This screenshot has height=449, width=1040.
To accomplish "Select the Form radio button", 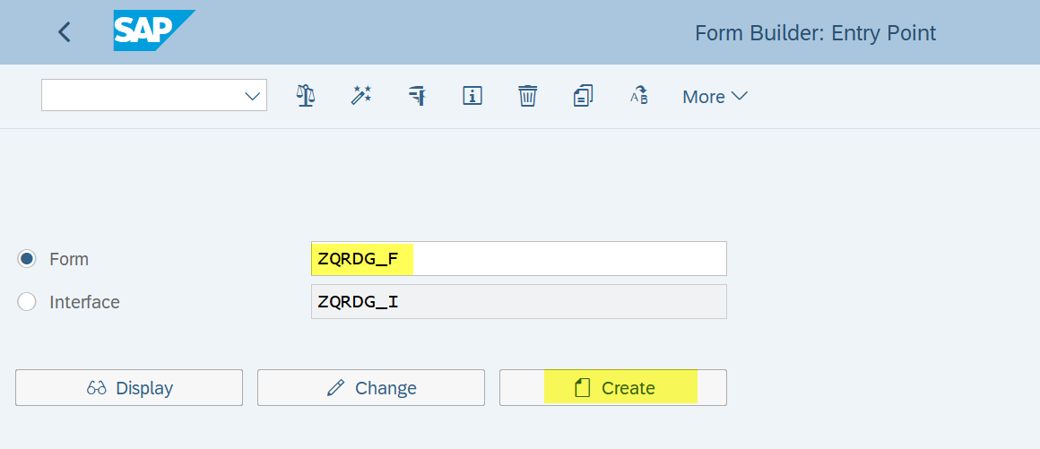I will (27, 259).
